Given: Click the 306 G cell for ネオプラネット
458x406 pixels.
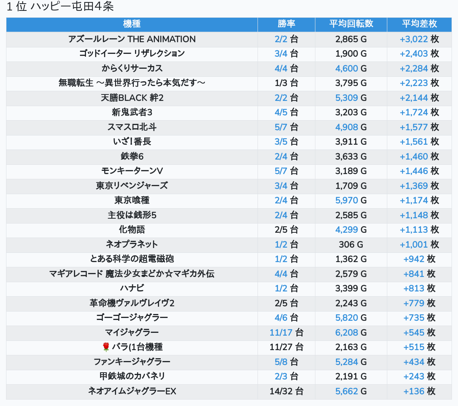Looking at the screenshot, I should click(351, 244).
